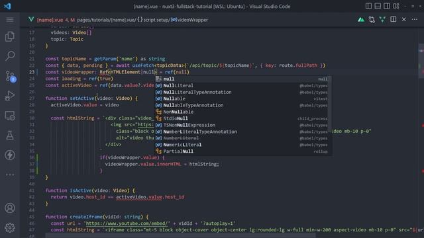
Task: Open the Search view
Action: tap(10, 56)
